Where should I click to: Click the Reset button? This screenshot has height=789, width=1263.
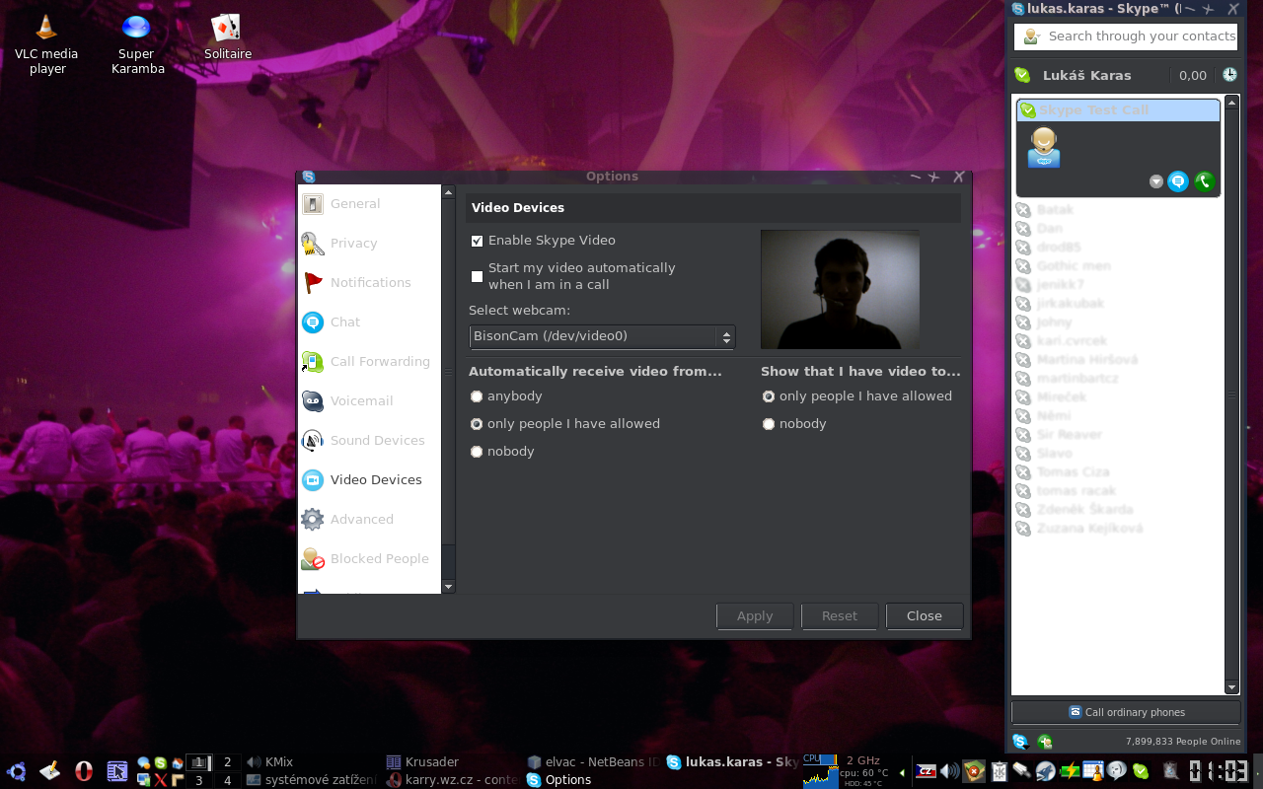tap(840, 616)
